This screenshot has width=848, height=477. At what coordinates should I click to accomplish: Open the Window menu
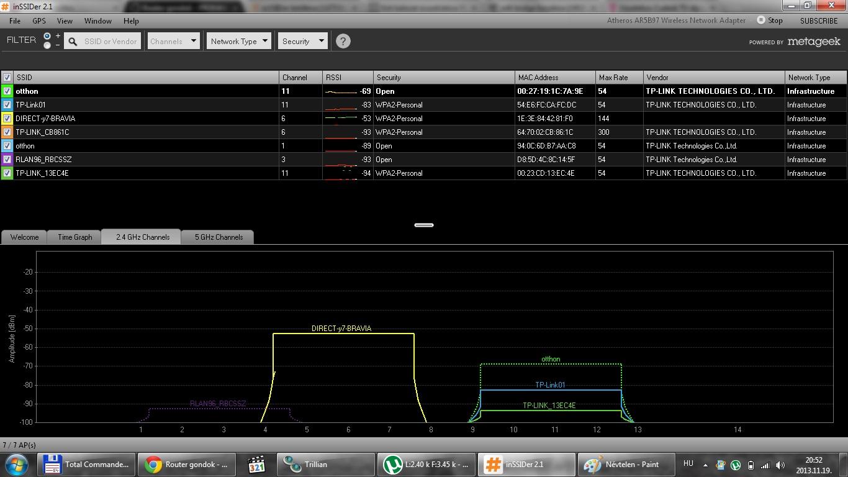pyautogui.click(x=98, y=20)
